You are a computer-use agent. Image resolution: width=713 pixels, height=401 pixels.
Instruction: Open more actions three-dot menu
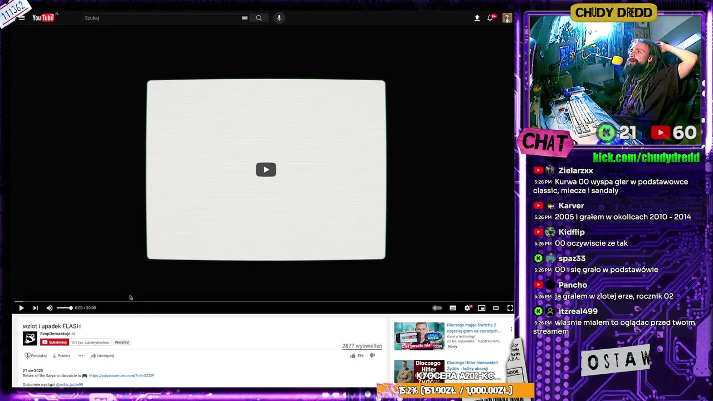tap(81, 355)
